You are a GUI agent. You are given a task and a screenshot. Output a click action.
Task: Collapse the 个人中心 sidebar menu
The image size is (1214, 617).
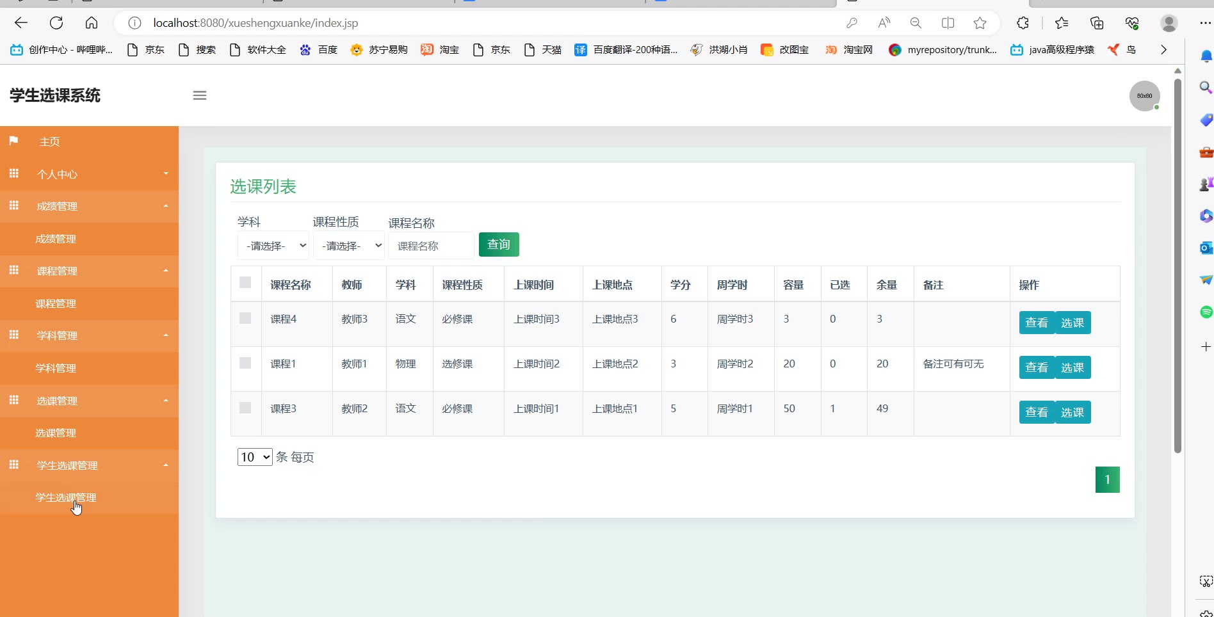click(x=90, y=174)
